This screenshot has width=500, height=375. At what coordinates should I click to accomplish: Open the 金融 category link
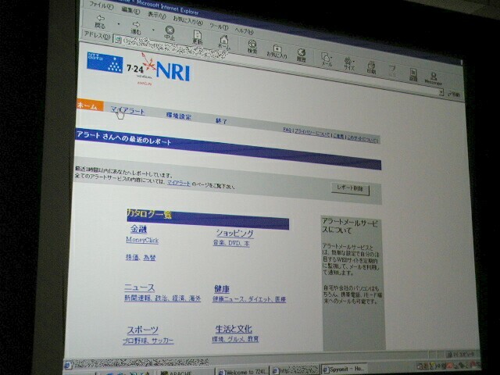coord(138,230)
